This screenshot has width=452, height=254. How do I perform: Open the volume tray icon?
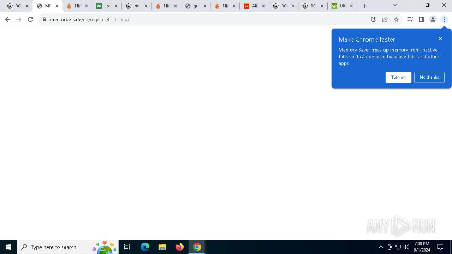click(406, 247)
